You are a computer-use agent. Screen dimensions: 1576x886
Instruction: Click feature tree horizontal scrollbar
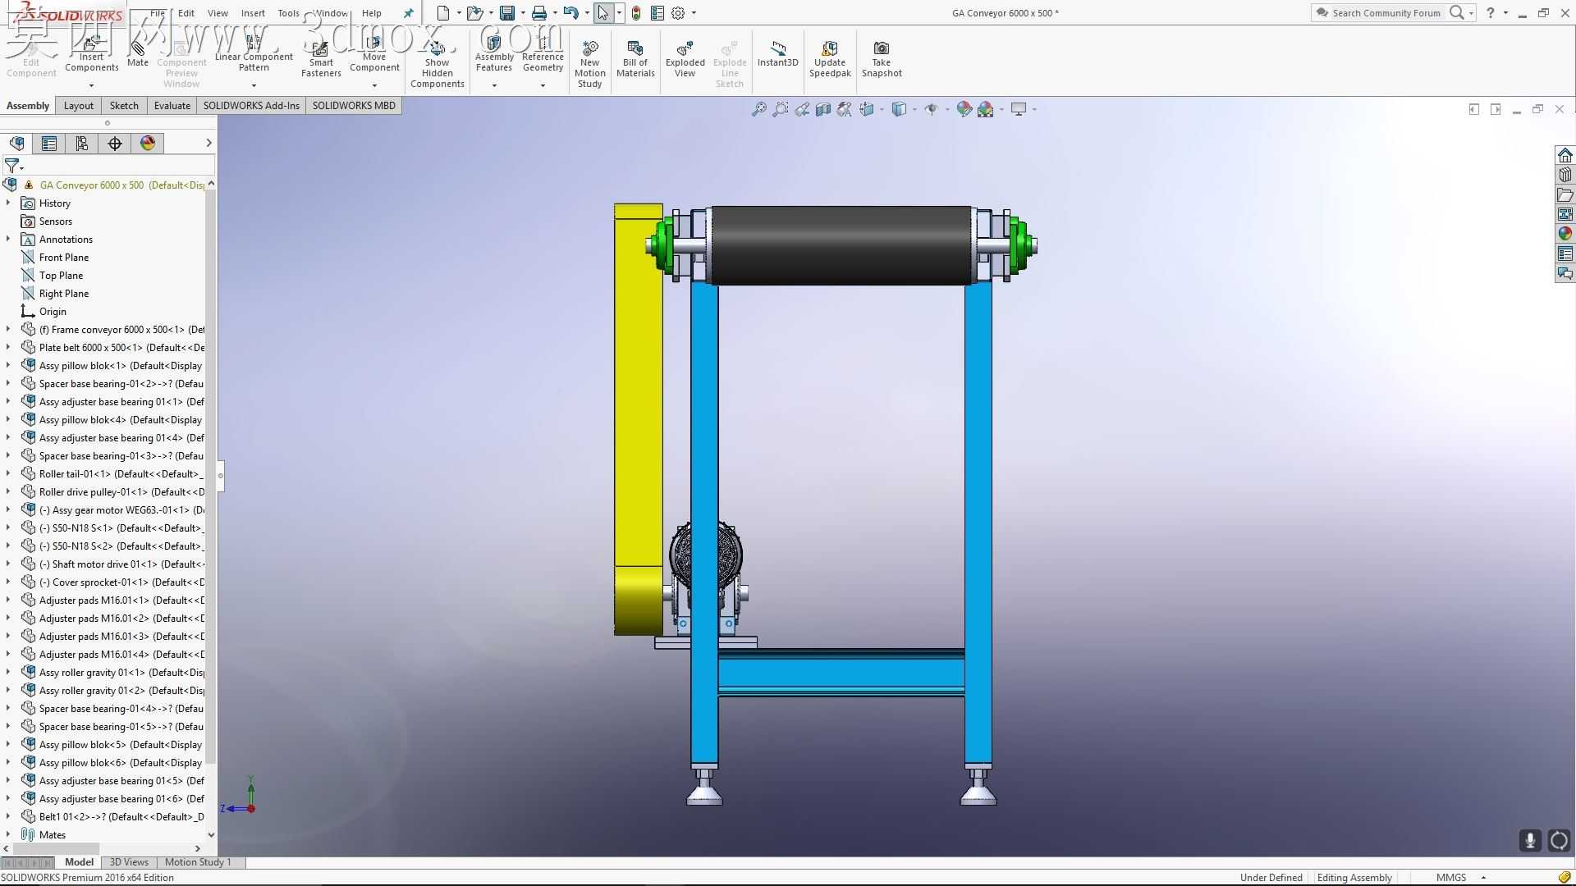(57, 848)
